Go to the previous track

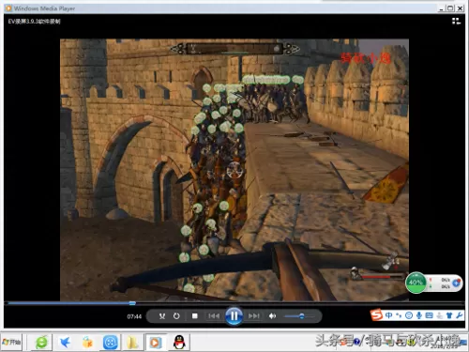pyautogui.click(x=214, y=316)
